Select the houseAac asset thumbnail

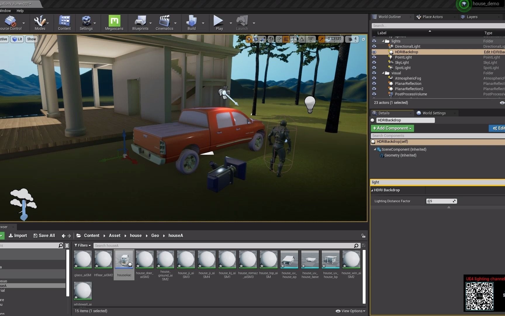pyautogui.click(x=124, y=260)
